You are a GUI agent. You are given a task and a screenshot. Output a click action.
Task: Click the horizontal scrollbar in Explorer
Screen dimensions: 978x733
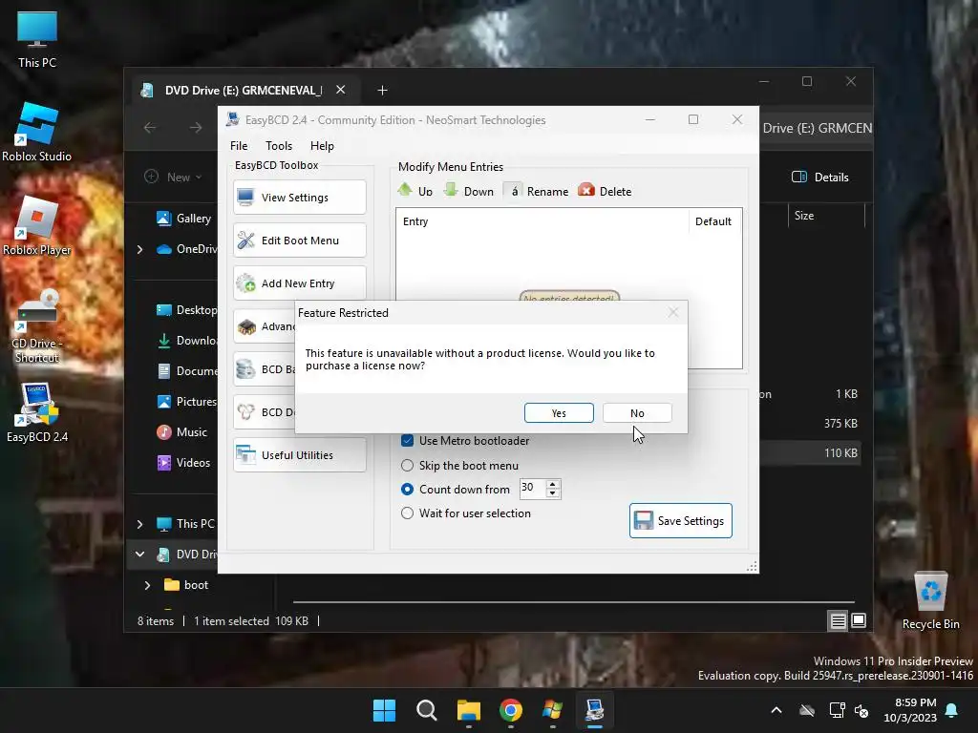click(x=574, y=602)
